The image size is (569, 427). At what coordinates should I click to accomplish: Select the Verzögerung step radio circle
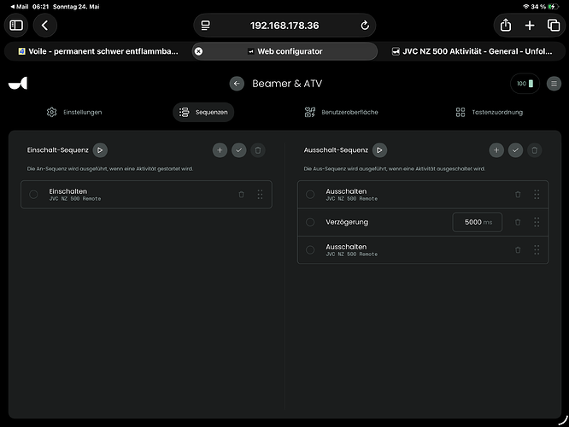pos(310,222)
